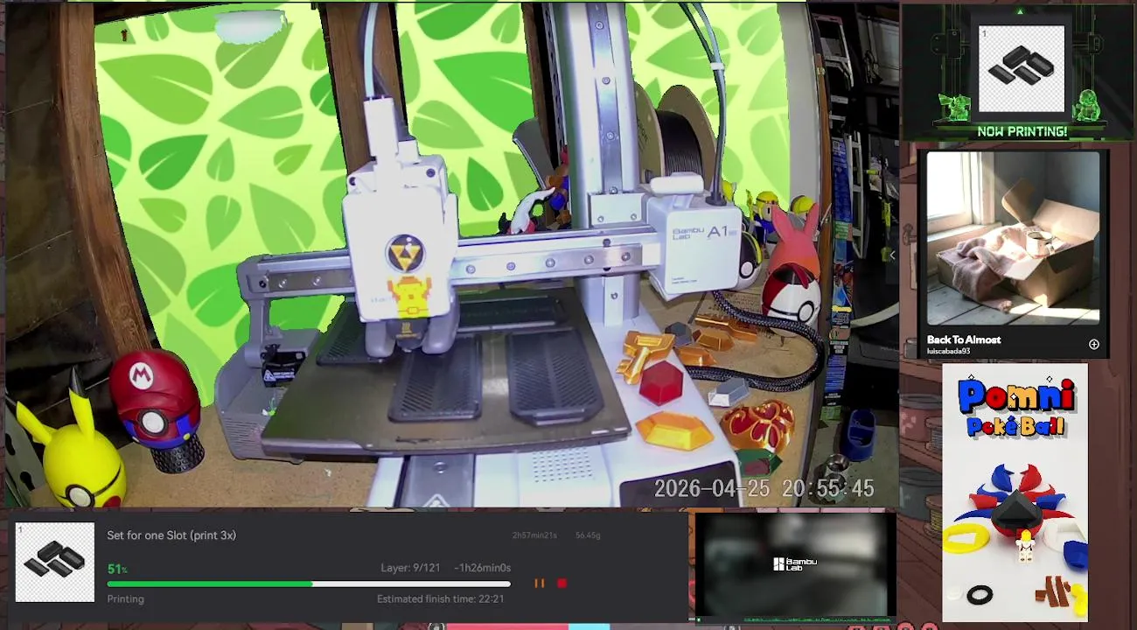Click the camera timestamp '2026-04-25 20:55:45'
Image resolution: width=1137 pixels, height=630 pixels.
(x=764, y=489)
